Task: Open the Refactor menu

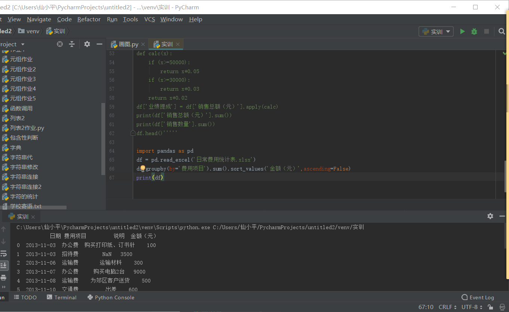Action: (89, 19)
